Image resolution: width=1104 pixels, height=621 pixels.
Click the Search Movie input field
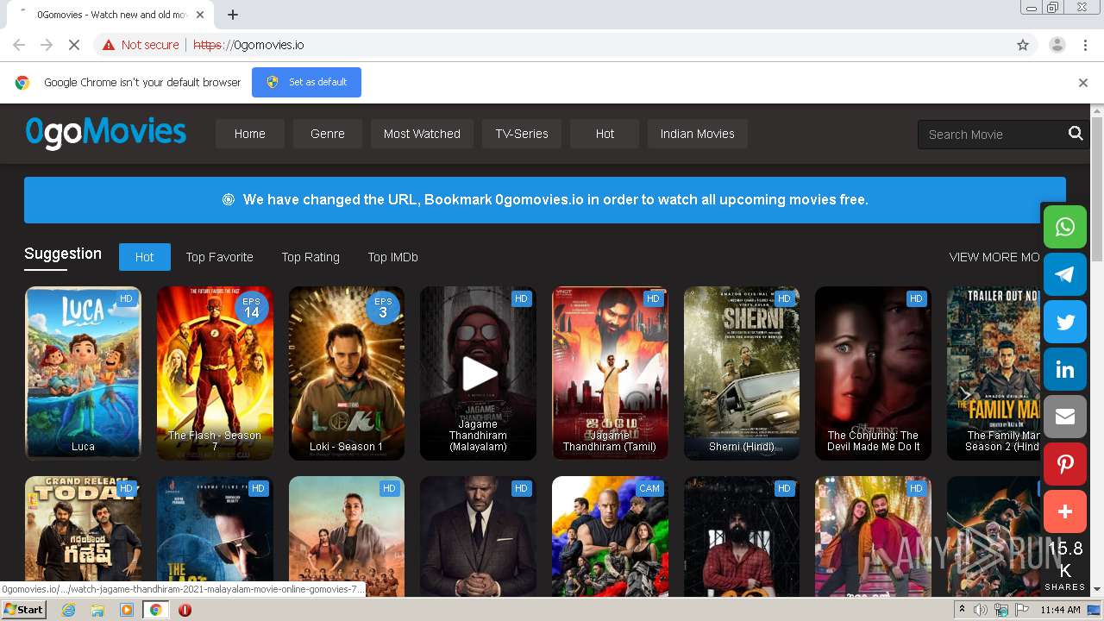pyautogui.click(x=992, y=135)
